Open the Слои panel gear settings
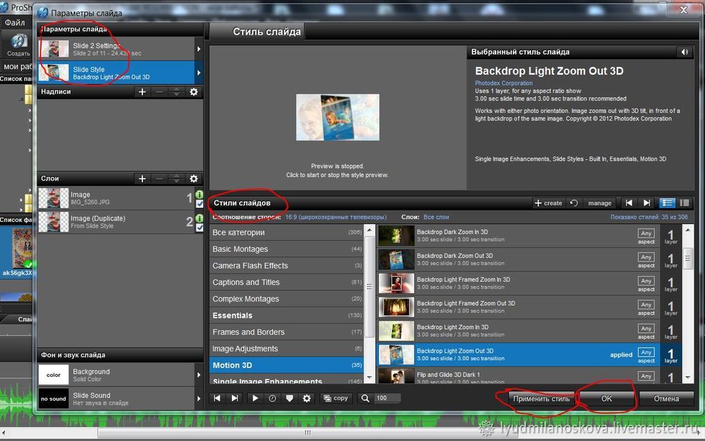Image resolution: width=705 pixels, height=441 pixels. click(194, 179)
